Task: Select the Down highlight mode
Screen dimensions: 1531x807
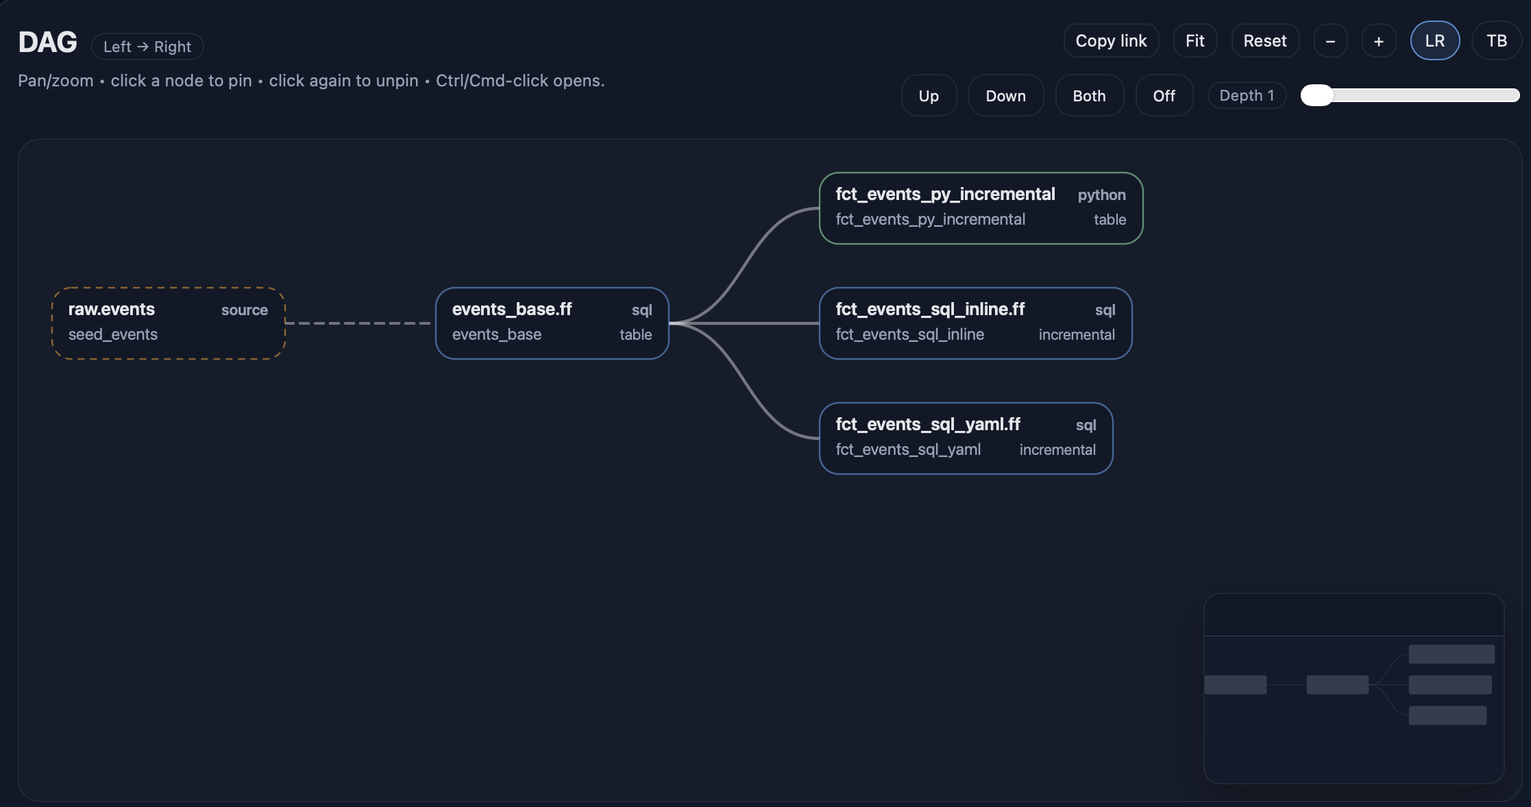Action: (x=1005, y=96)
